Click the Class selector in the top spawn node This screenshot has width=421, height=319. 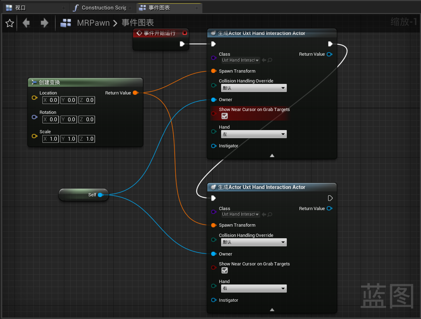pos(240,60)
